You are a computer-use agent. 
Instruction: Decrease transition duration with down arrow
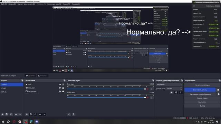[181, 89]
